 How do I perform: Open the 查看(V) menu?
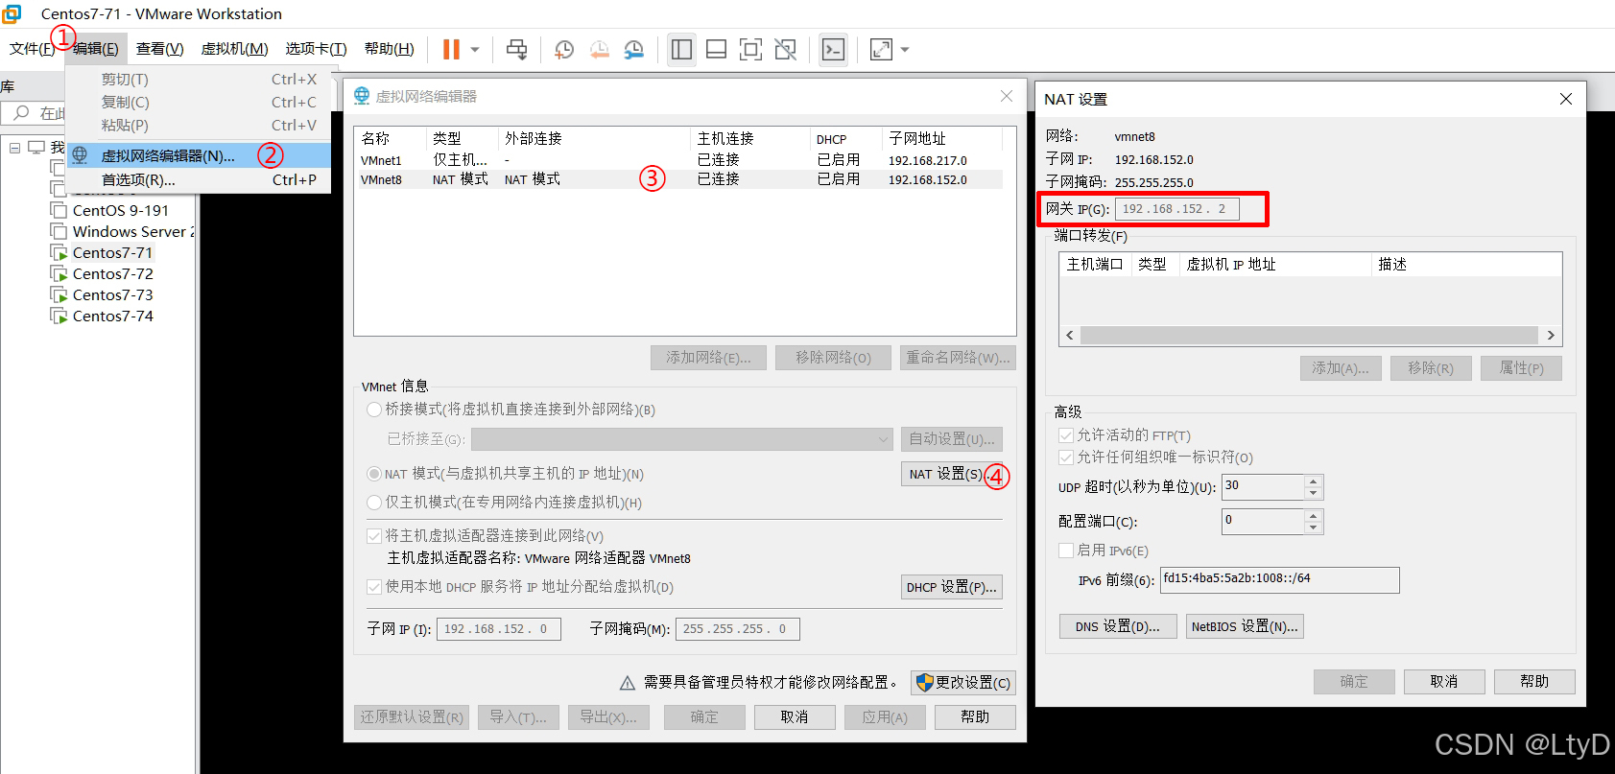159,49
